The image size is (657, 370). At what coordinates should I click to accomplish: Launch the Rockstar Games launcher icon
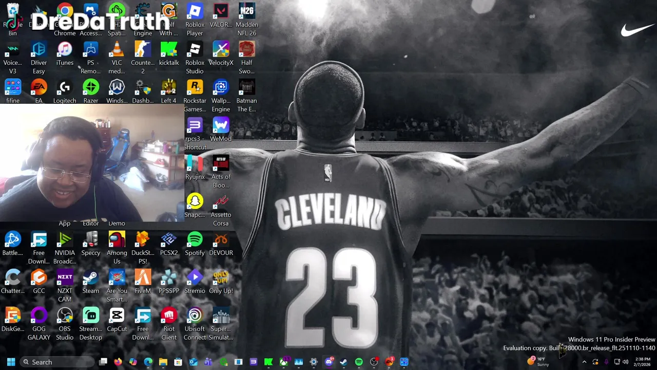coord(195,96)
